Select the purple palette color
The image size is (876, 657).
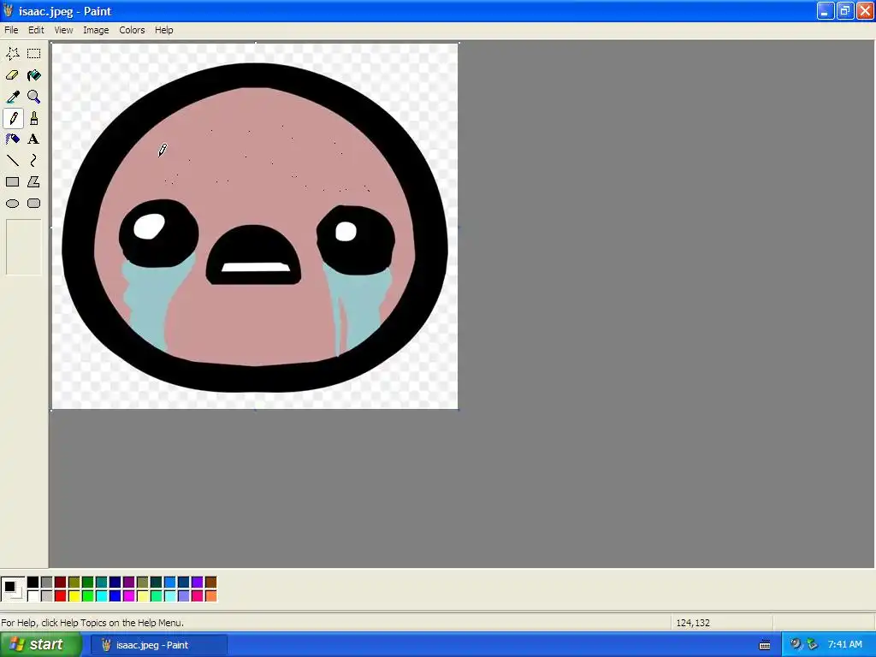128,583
